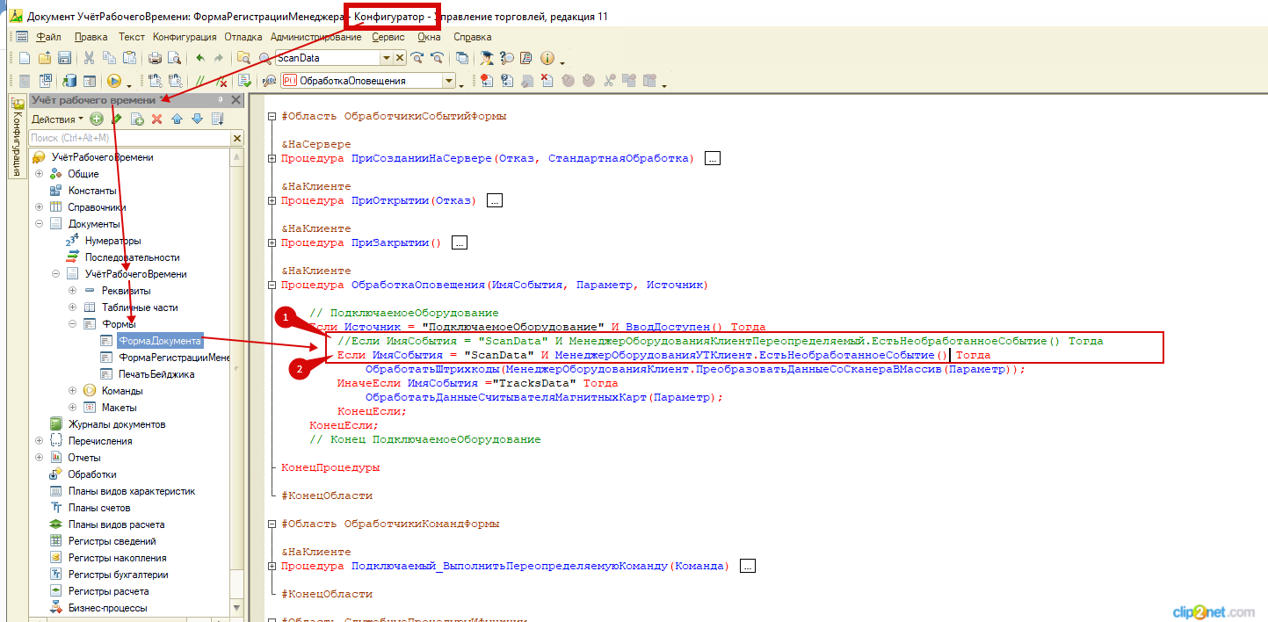Move item down with blue arrow
Image resolution: width=1268 pixels, height=622 pixels.
(x=198, y=119)
